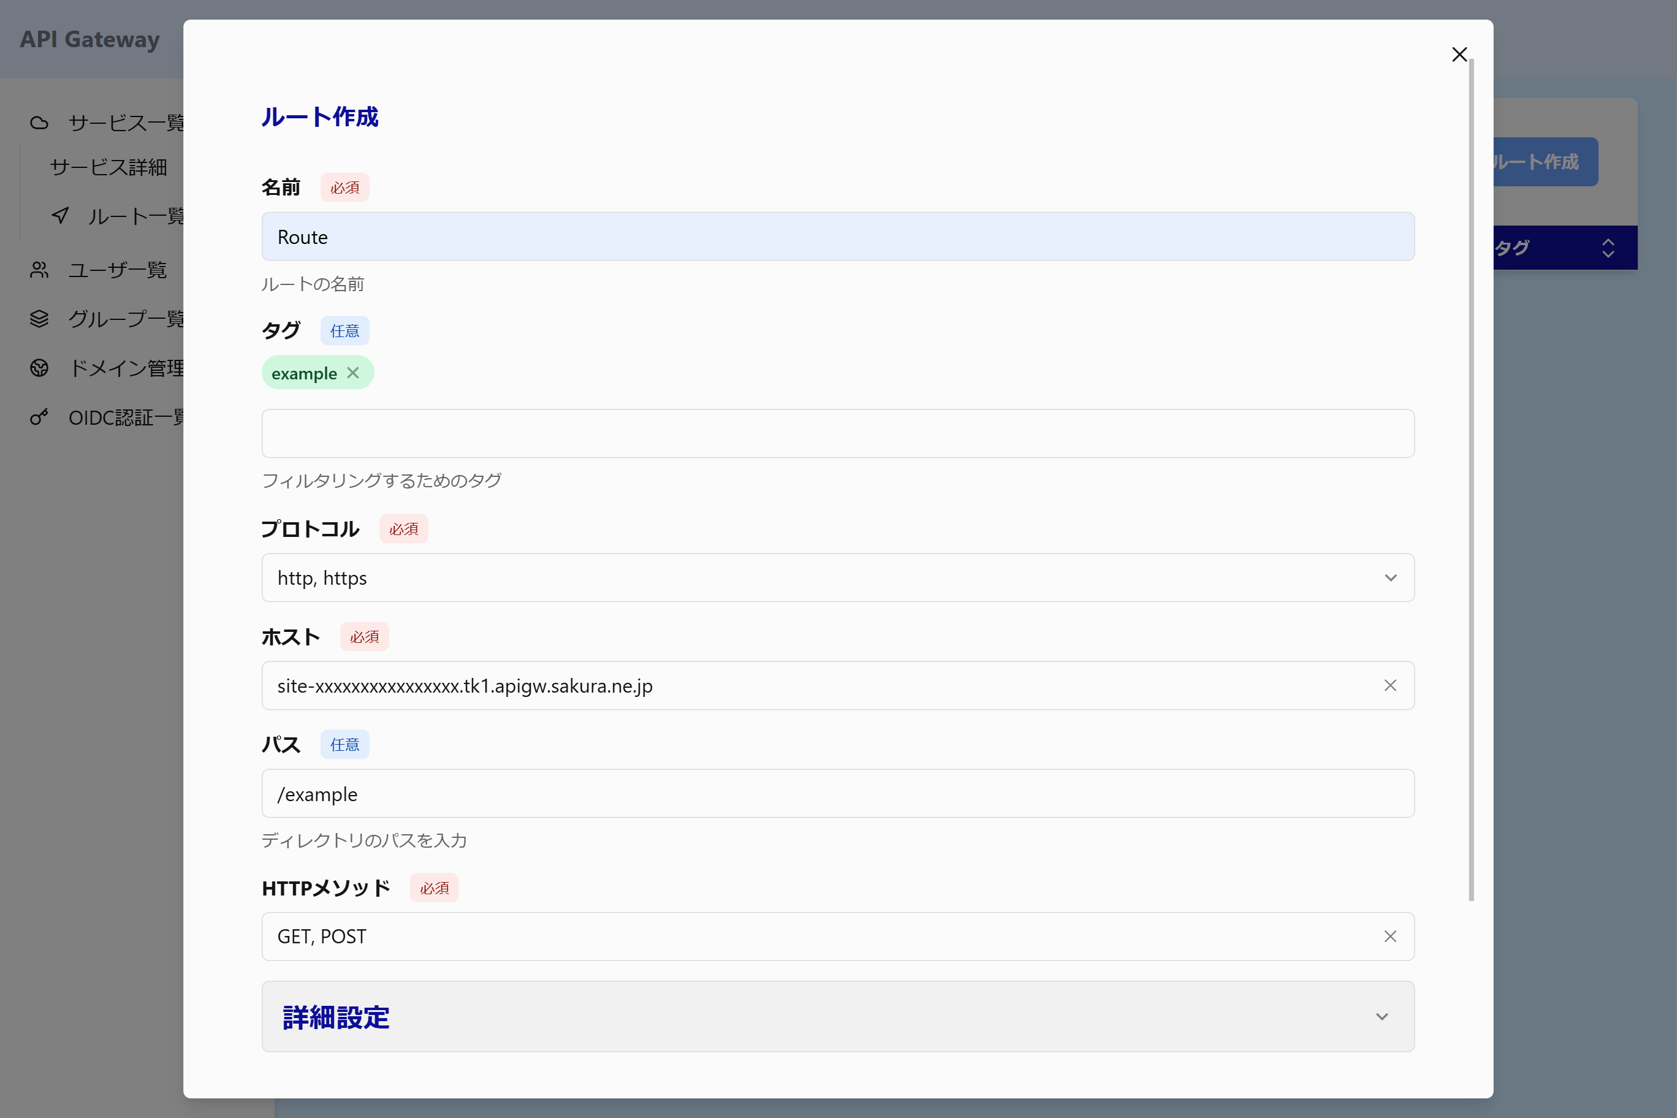Click the users icon beside ユーザー一覧
1677x1118 pixels.
[39, 270]
